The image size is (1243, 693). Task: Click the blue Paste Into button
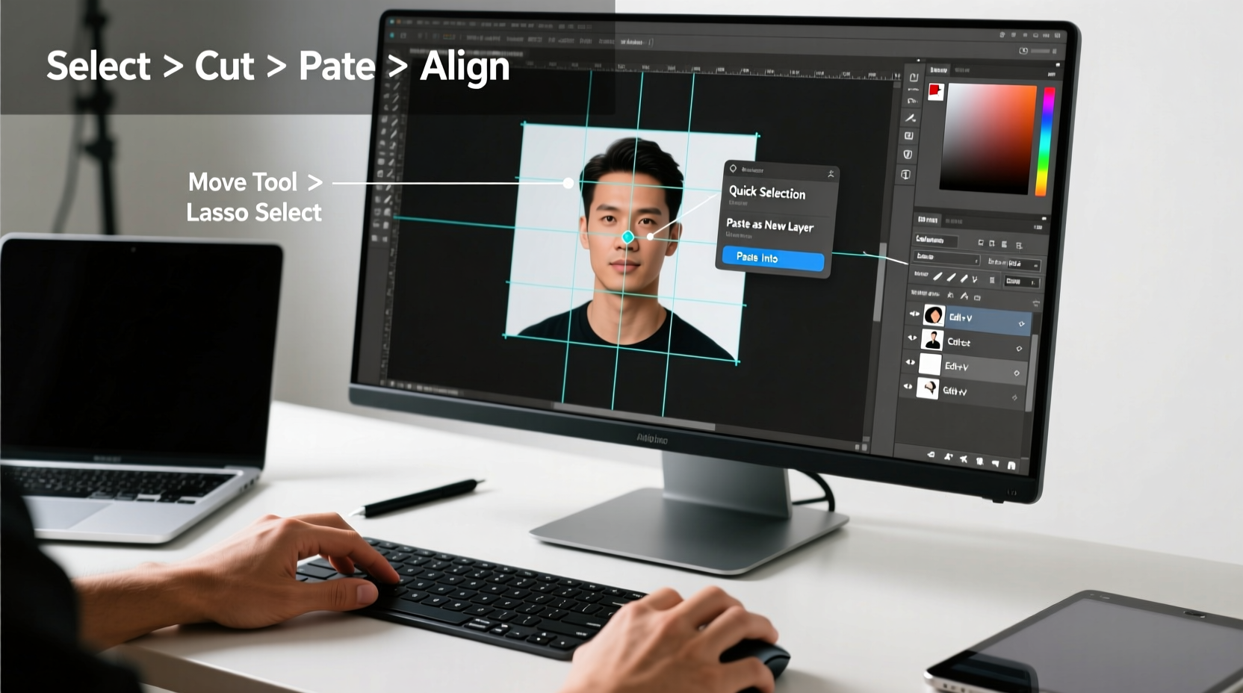click(x=771, y=259)
